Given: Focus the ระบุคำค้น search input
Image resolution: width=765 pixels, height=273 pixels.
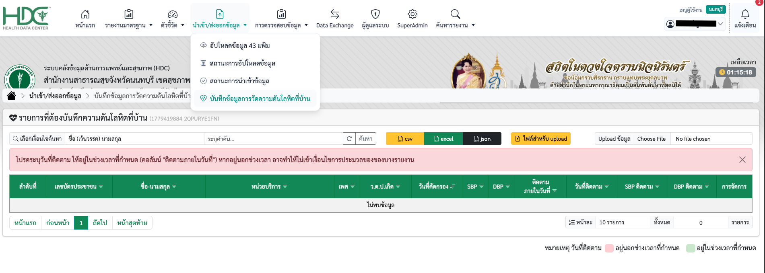Looking at the screenshot, I should click(273, 139).
